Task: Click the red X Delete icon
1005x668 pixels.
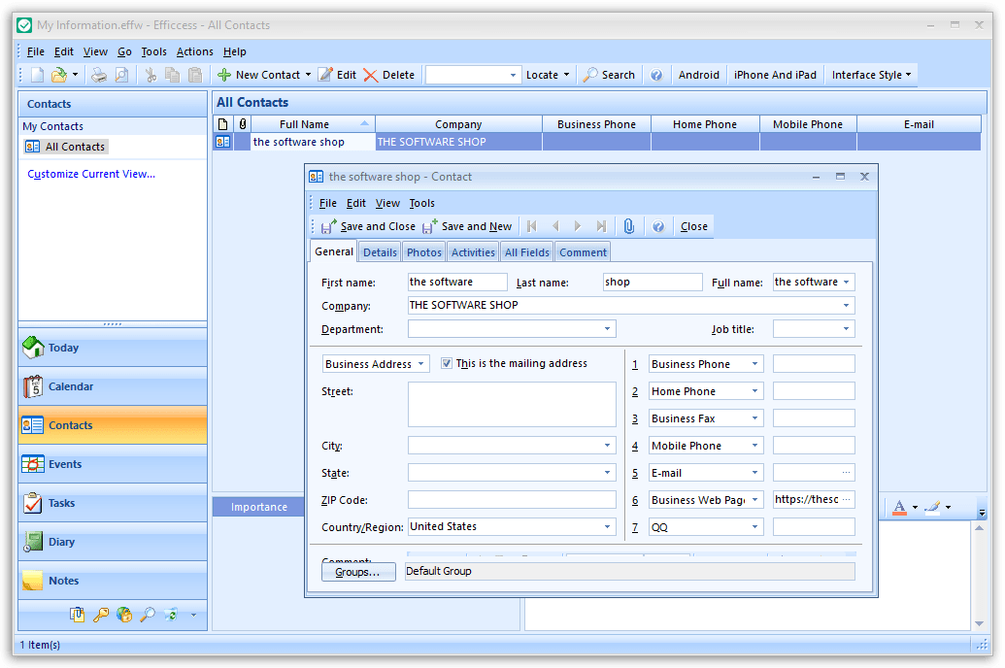Action: click(371, 75)
